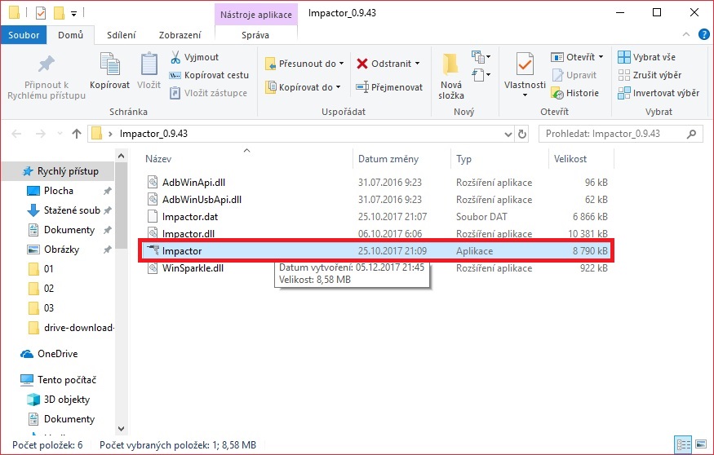The image size is (714, 455).
Task: Open the recent locations dropdown
Action: pyautogui.click(x=60, y=134)
